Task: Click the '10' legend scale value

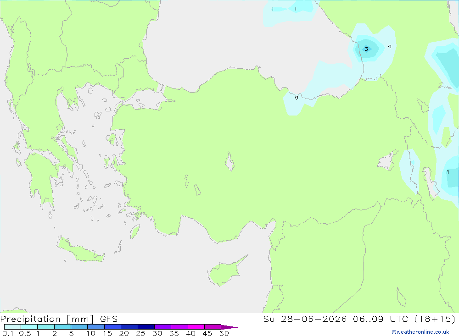Action: pyautogui.click(x=91, y=333)
